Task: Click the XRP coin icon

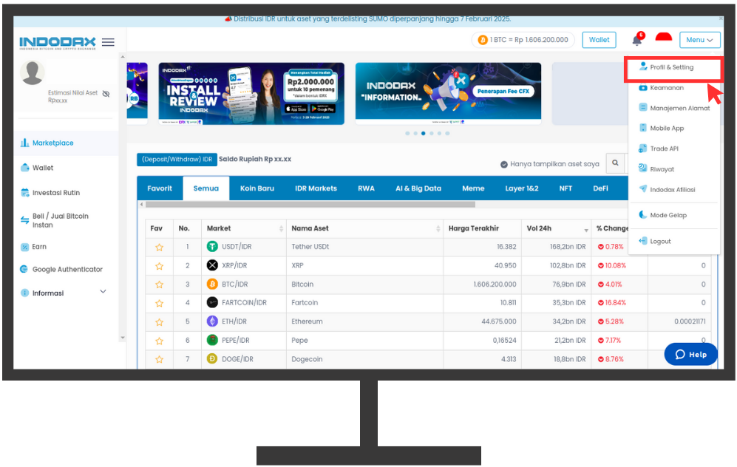Action: [x=212, y=265]
